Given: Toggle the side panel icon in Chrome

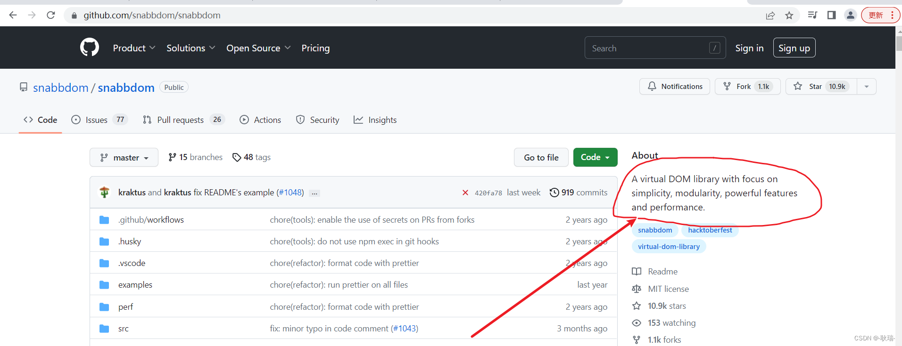Looking at the screenshot, I should click(831, 15).
